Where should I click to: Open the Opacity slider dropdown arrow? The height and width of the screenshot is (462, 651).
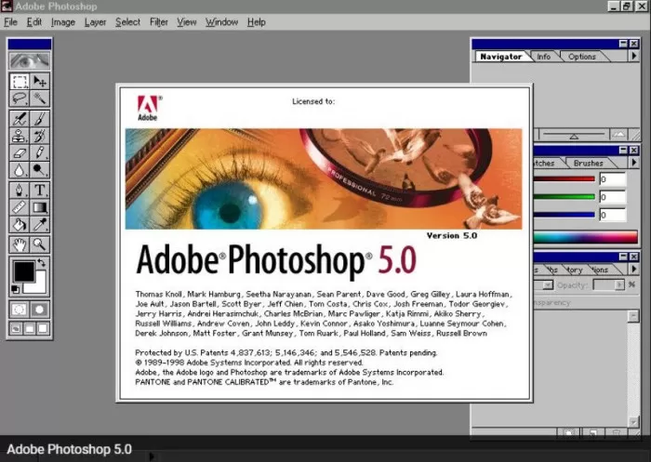(619, 284)
